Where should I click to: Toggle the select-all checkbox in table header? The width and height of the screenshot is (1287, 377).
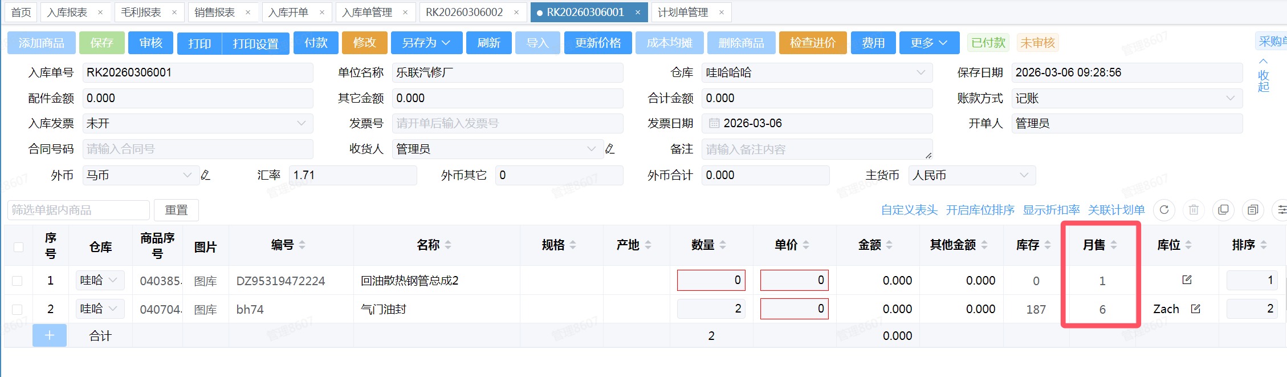click(x=18, y=246)
